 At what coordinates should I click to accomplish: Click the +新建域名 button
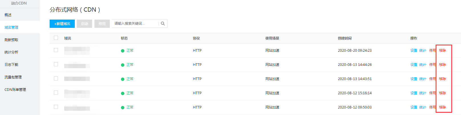tap(62, 24)
